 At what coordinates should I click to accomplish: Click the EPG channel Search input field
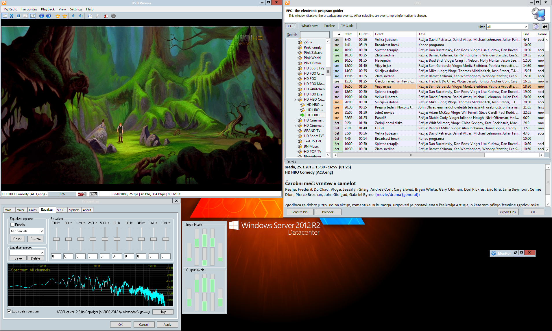pyautogui.click(x=315, y=35)
